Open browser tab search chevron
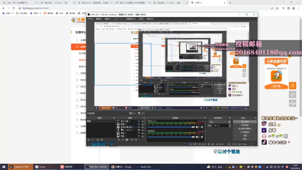 pyautogui.click(x=277, y=3)
